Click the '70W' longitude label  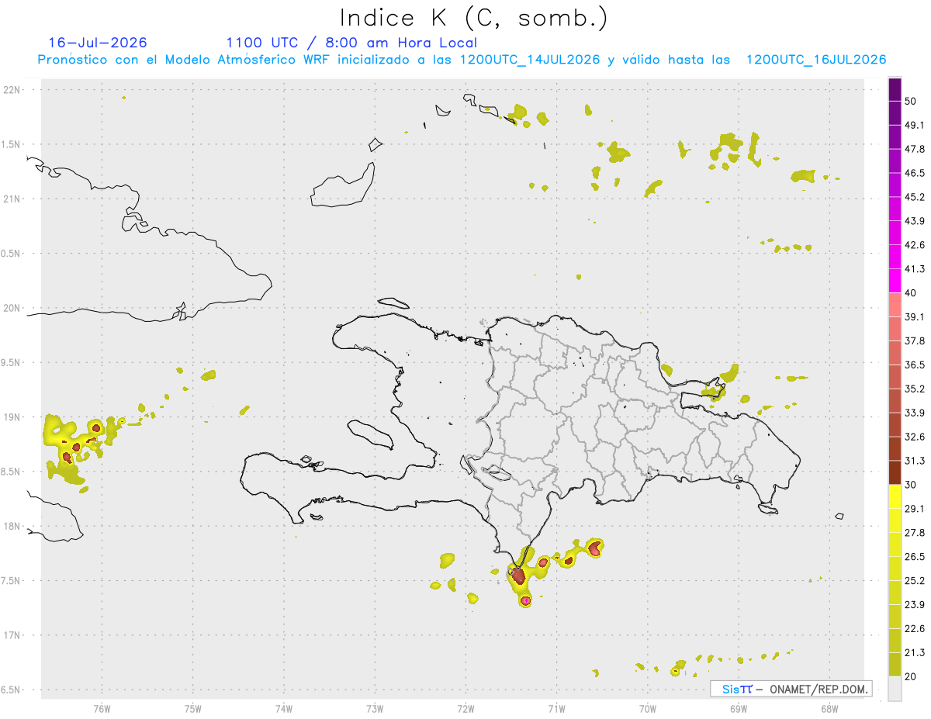click(647, 709)
